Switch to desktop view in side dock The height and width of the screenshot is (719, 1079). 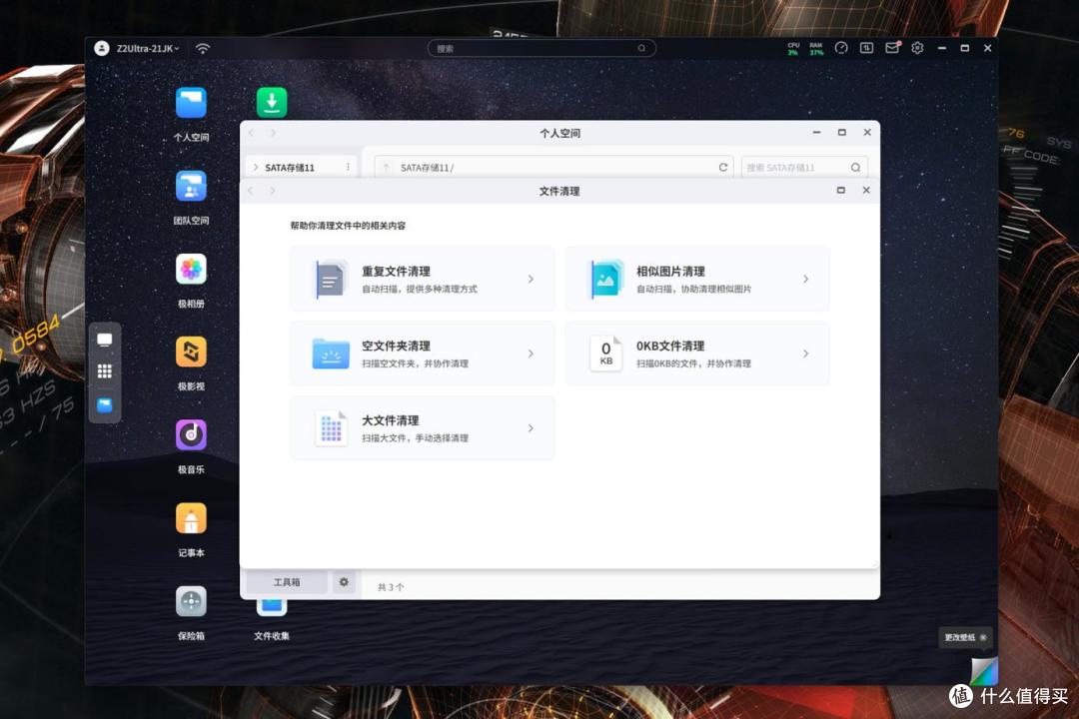[x=105, y=340]
